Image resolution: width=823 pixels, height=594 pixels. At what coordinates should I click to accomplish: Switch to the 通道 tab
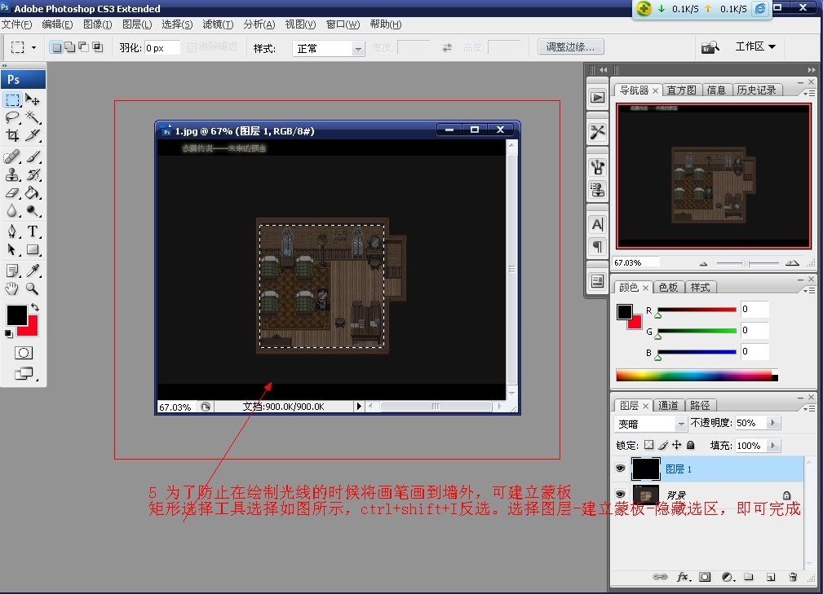(x=668, y=405)
